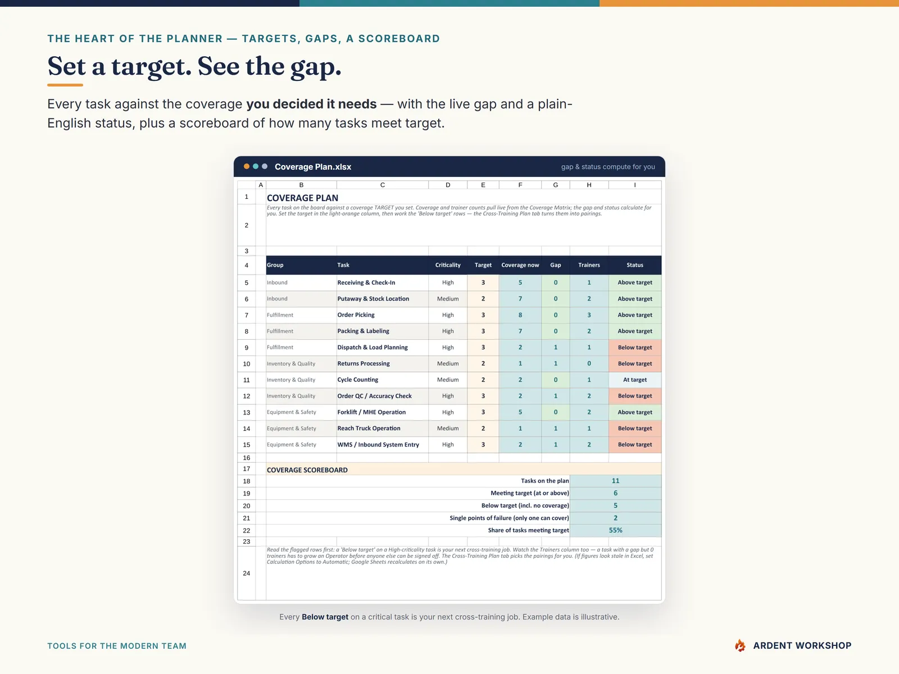The image size is (899, 674).
Task: Click the Ardent Workshop flame logo
Action: click(x=740, y=645)
